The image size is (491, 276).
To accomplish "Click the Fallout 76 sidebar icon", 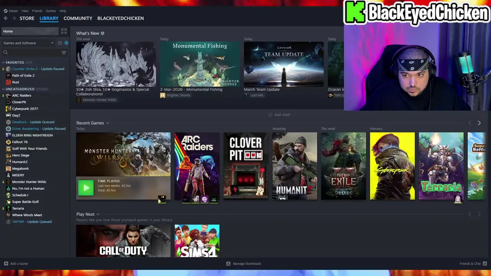I will click(8, 142).
